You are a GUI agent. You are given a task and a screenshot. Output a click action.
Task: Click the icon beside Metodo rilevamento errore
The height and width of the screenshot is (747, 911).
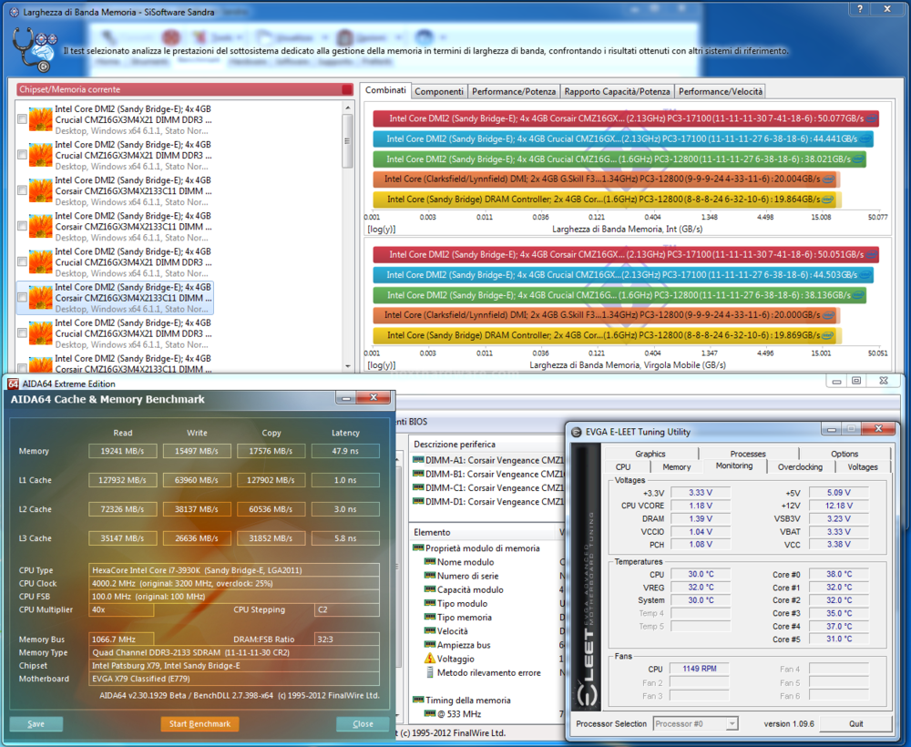coord(430,672)
